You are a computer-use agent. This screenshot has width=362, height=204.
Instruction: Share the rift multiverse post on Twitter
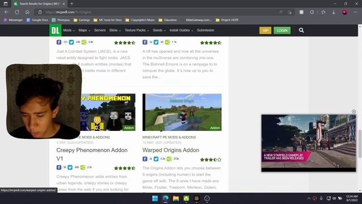point(156,42)
